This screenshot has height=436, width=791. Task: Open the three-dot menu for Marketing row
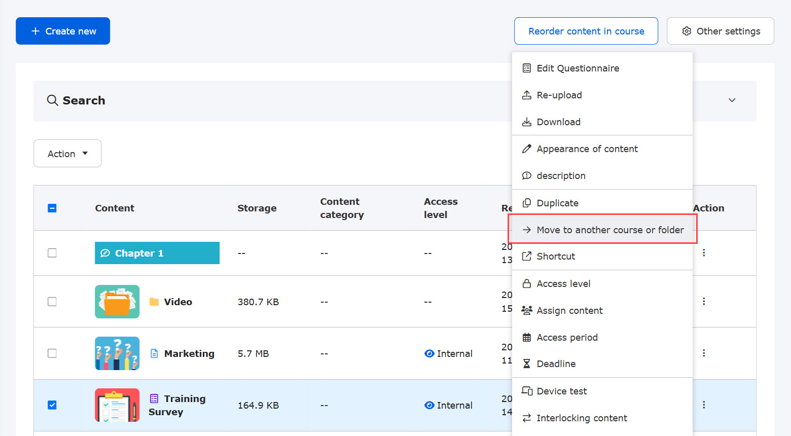(x=704, y=353)
